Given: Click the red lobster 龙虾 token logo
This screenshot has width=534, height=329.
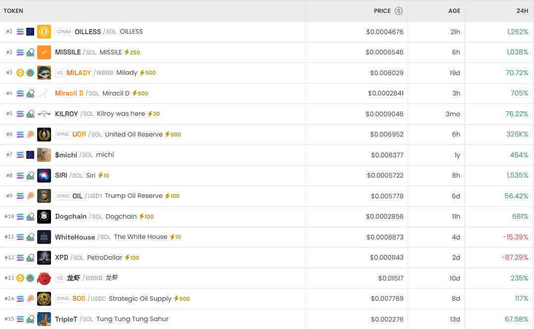Looking at the screenshot, I should pos(44,278).
